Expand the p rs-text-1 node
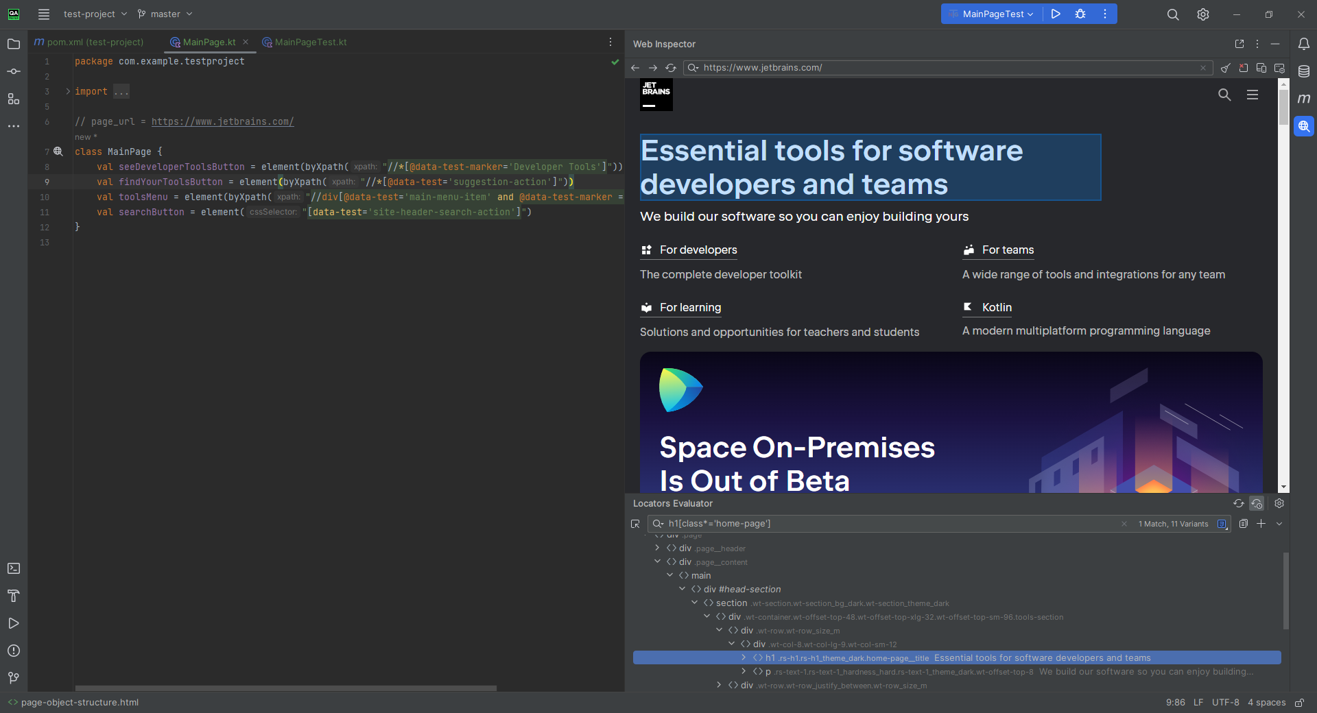The image size is (1317, 713). coord(744,671)
